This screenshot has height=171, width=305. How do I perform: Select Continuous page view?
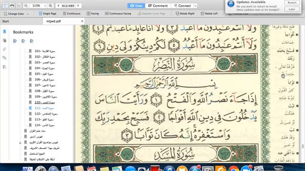point(71,14)
